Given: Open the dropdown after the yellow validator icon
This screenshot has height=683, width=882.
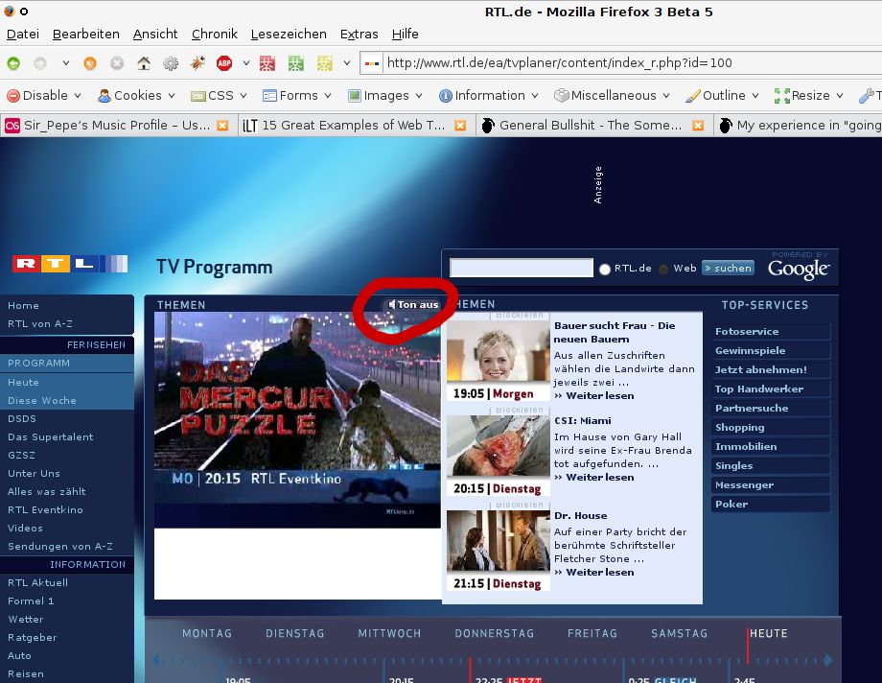Looking at the screenshot, I should pos(347,63).
